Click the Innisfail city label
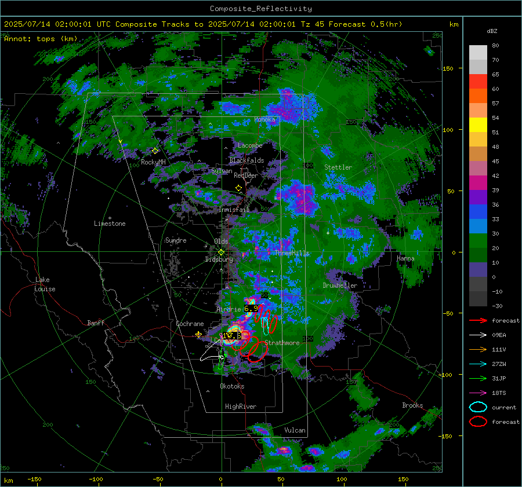Image resolution: width=522 pixels, height=487 pixels. [234, 210]
